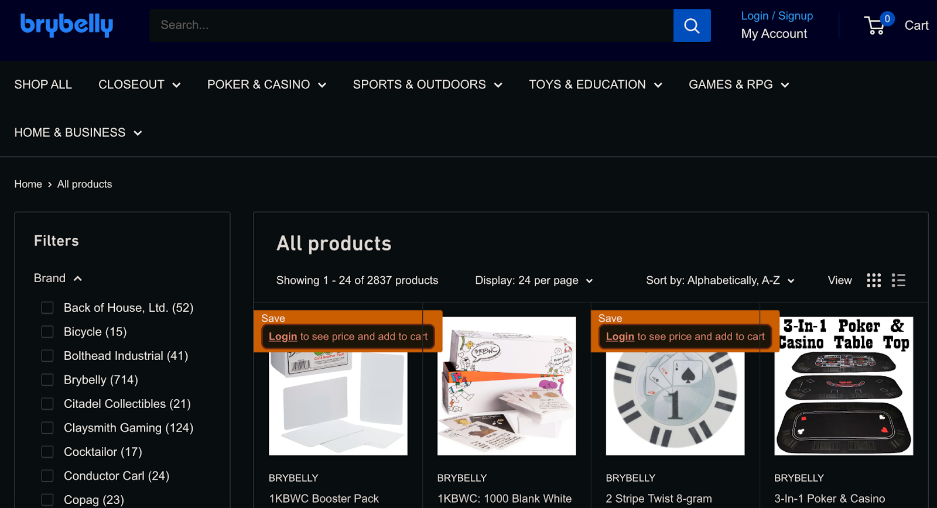Open 2 Stripe Twist 8-gram title
This screenshot has width=937, height=508.
(659, 499)
